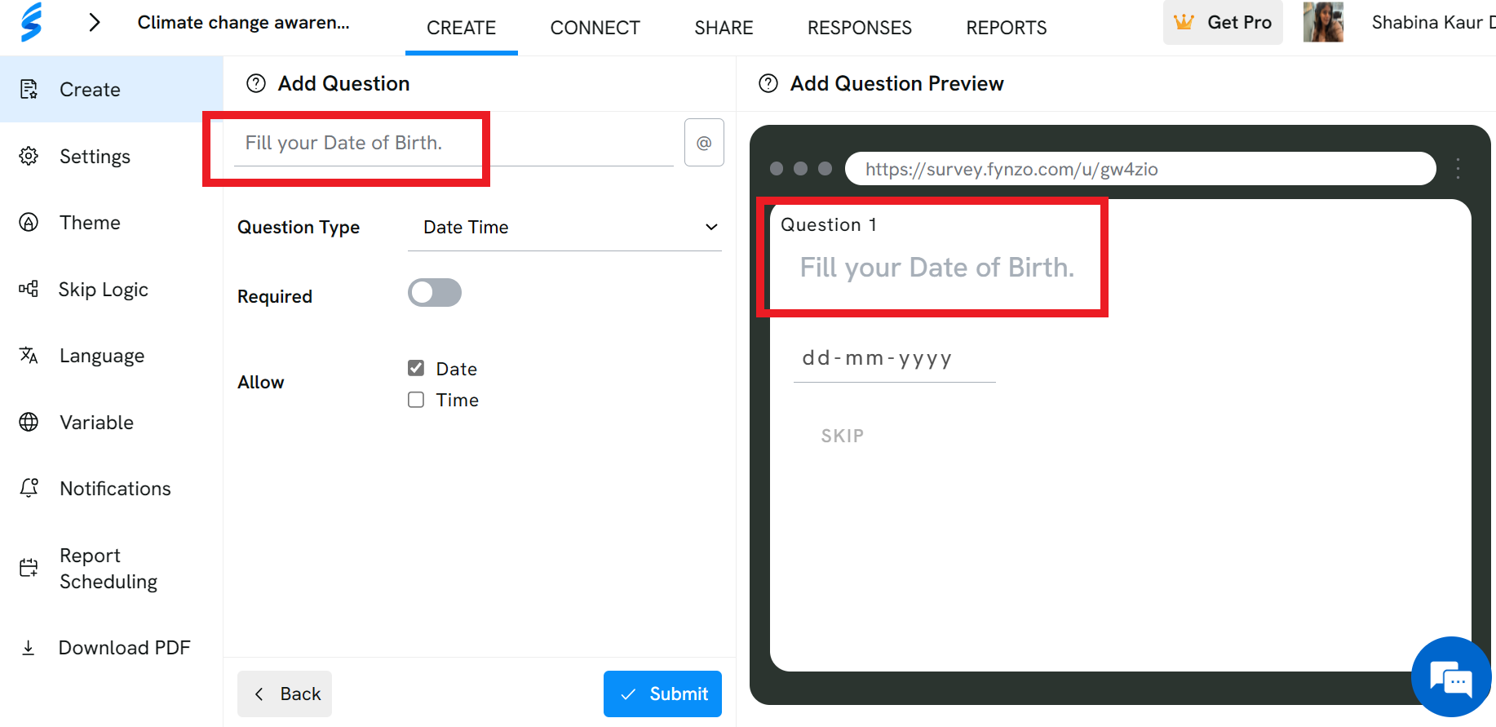The width and height of the screenshot is (1496, 727).
Task: Open the user profile picture
Action: point(1323,22)
